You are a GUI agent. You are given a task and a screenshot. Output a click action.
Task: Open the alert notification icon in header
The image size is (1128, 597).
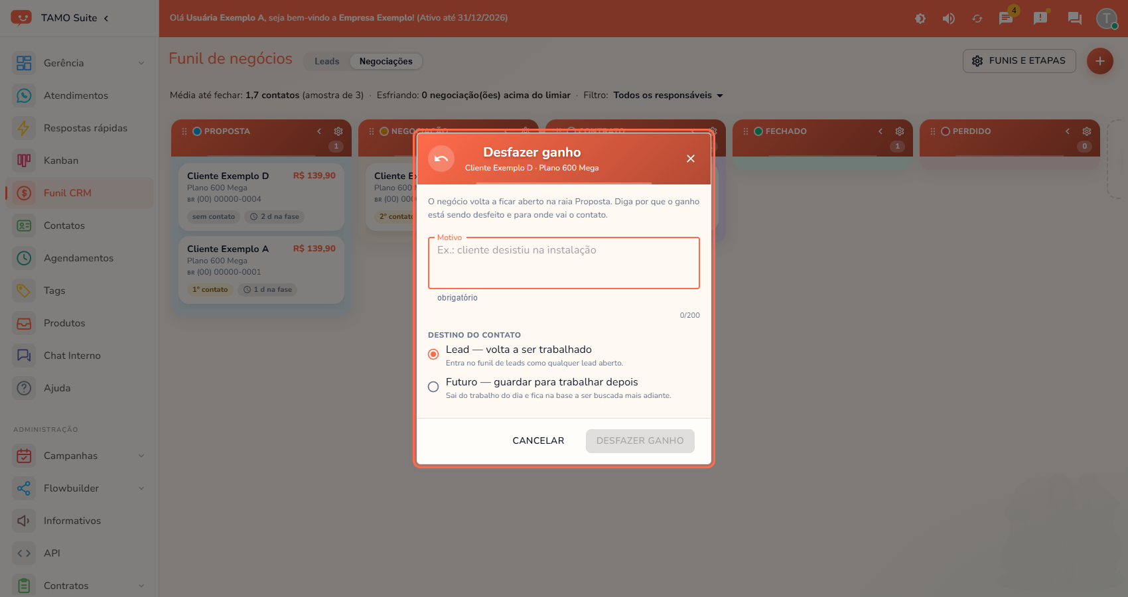pos(1040,18)
